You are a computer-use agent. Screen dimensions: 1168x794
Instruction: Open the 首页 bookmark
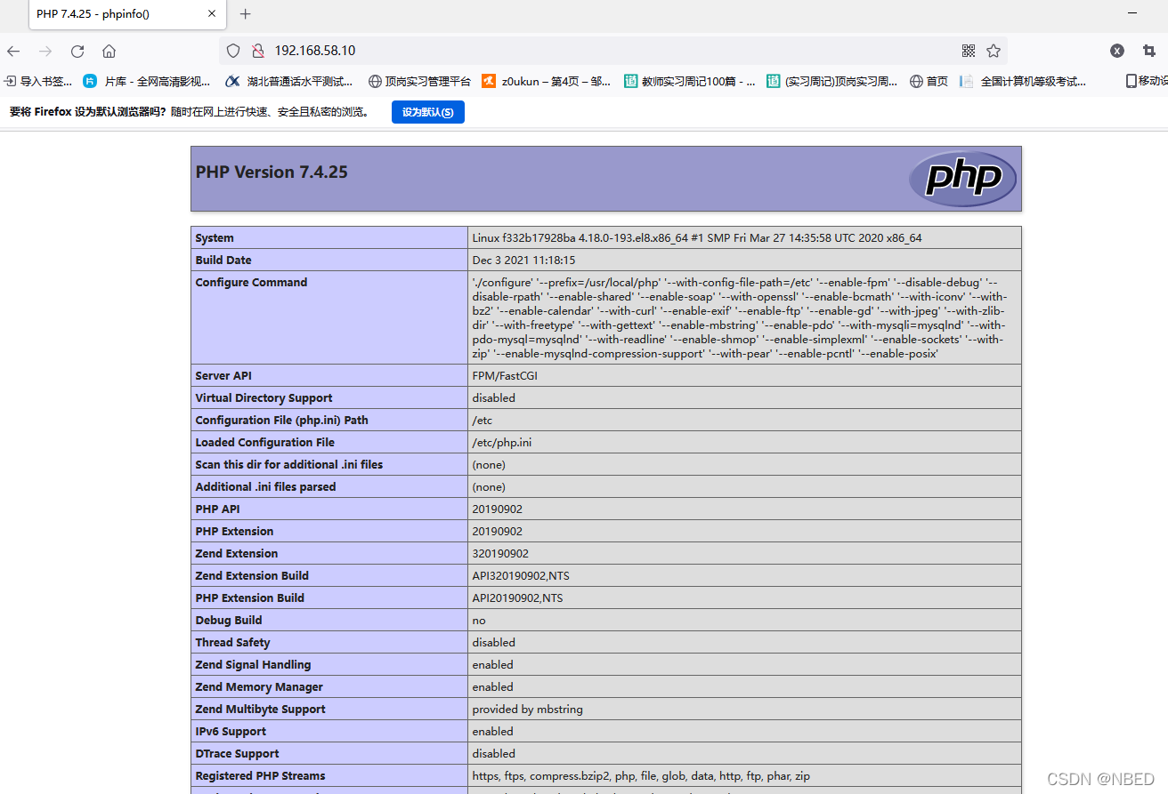pos(929,81)
